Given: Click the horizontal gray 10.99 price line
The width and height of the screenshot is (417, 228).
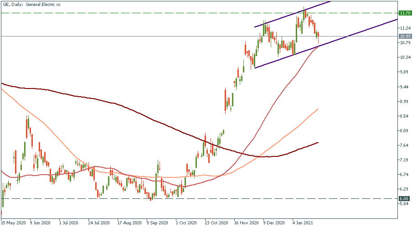Looking at the screenshot, I should pyautogui.click(x=137, y=36).
